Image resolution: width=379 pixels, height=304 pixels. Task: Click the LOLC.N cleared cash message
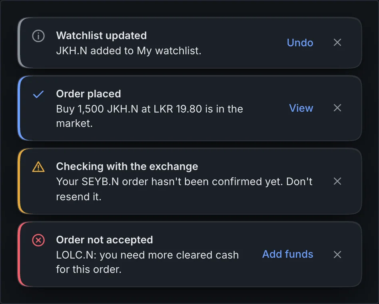click(148, 262)
